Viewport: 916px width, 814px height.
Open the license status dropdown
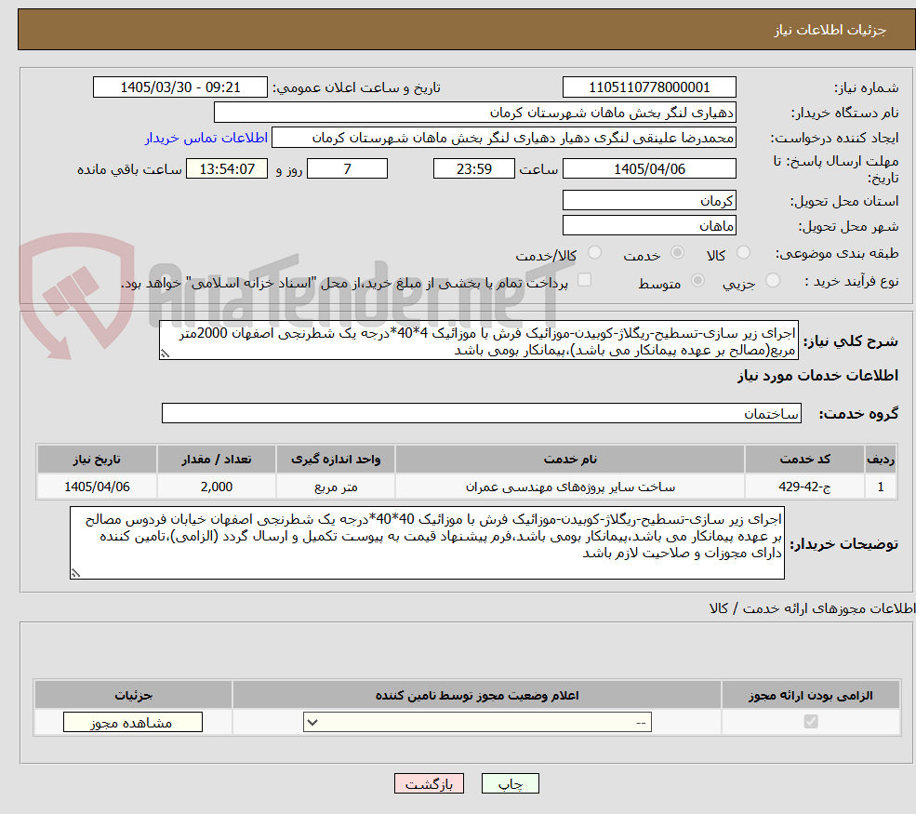point(477,722)
